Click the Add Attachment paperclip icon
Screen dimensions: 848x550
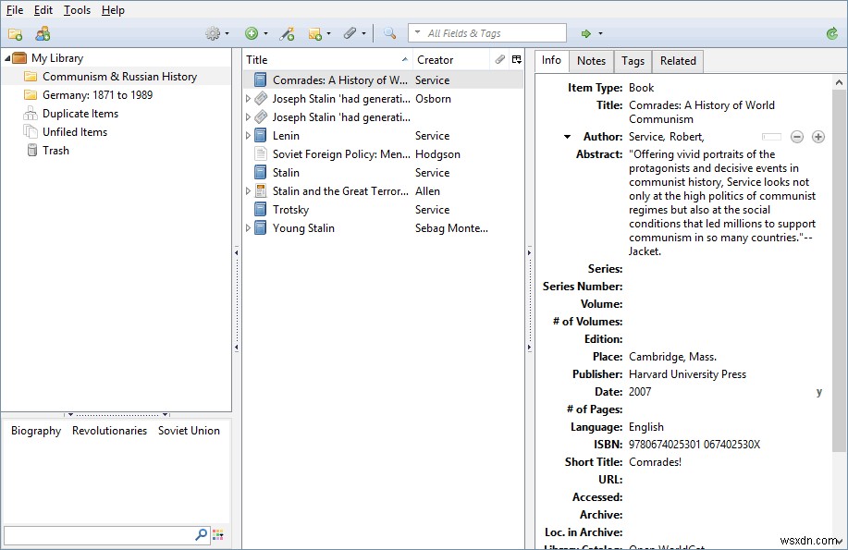350,33
